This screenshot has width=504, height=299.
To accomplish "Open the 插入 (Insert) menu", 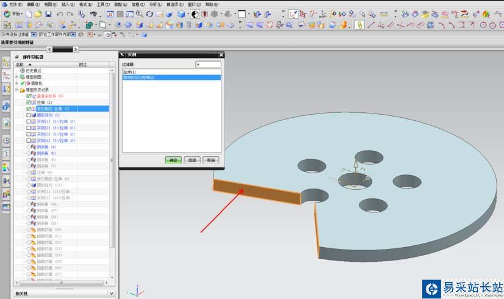I will (68, 4).
